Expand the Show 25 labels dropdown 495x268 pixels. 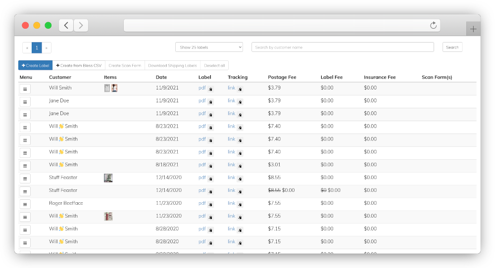[x=209, y=47]
